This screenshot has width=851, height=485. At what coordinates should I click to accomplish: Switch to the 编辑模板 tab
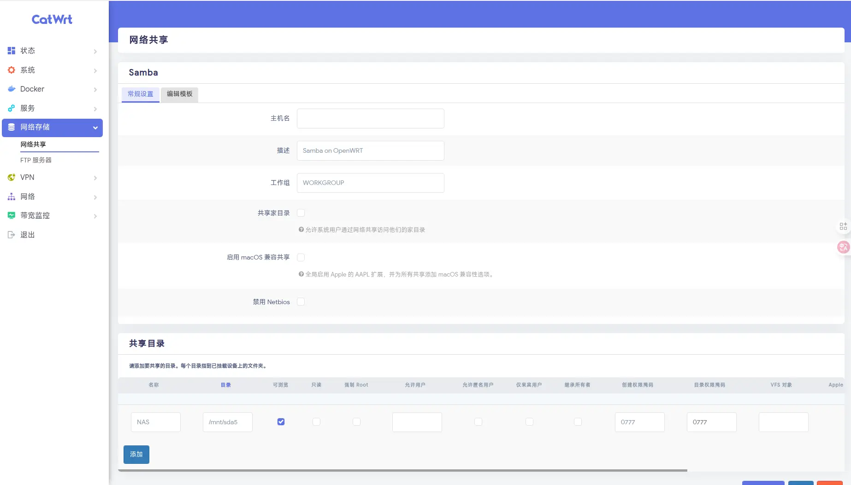coord(180,94)
